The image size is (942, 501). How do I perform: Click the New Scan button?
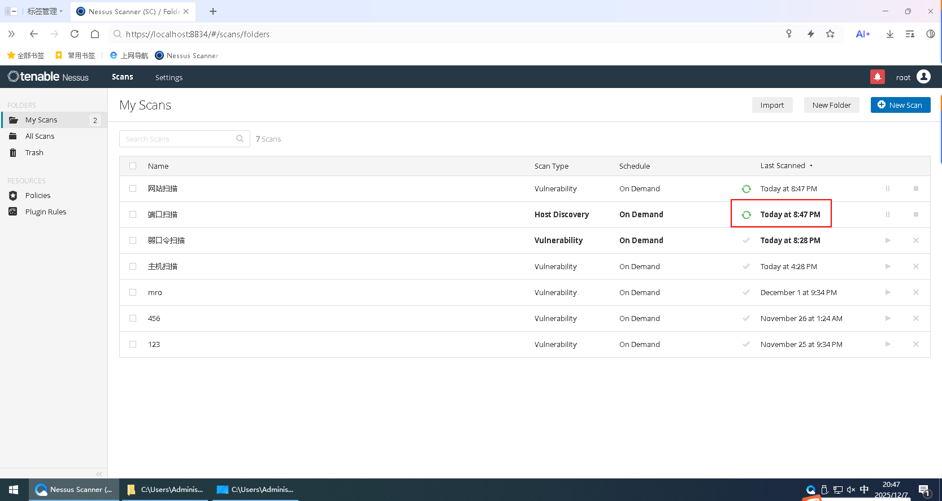click(900, 105)
